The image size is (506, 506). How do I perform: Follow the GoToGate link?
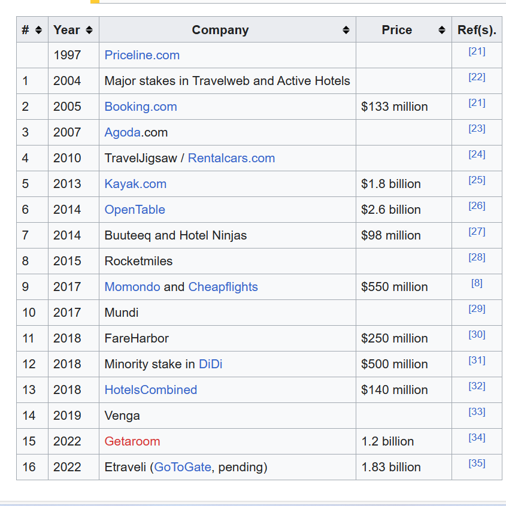pos(183,467)
